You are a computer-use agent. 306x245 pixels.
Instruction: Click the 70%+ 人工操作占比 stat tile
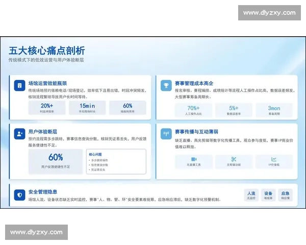click(193, 110)
